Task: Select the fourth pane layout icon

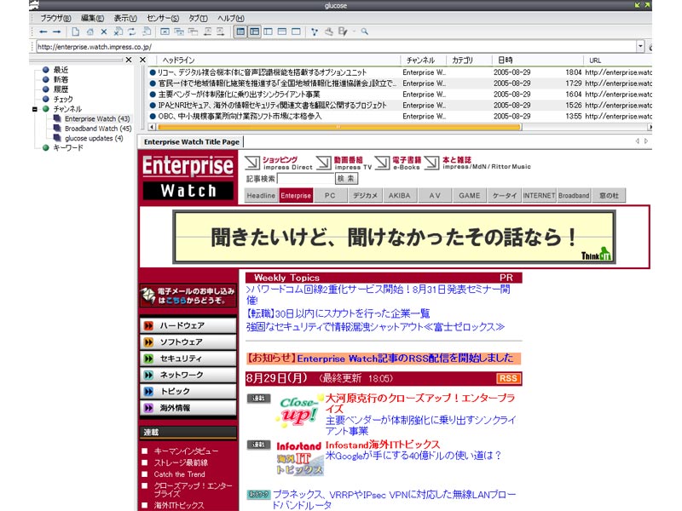Action: (x=282, y=32)
